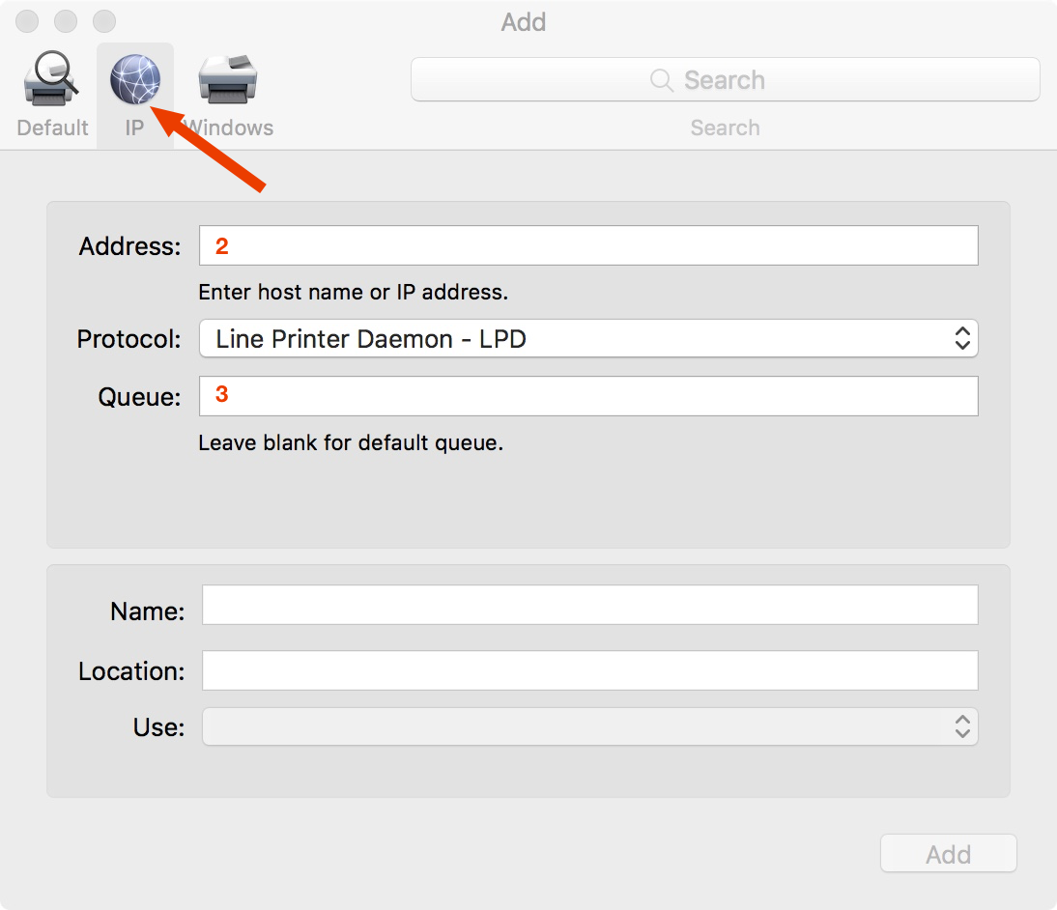Image resolution: width=1057 pixels, height=910 pixels.
Task: Click the Protocol dropdown arrows
Action: click(x=962, y=338)
